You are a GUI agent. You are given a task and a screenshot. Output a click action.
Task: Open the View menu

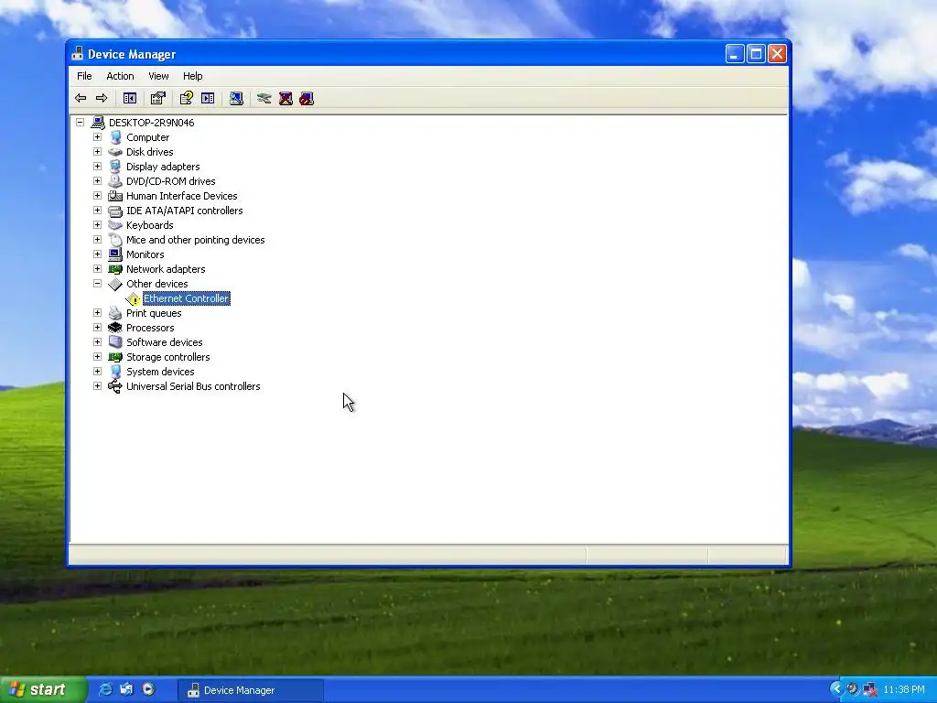coord(158,76)
